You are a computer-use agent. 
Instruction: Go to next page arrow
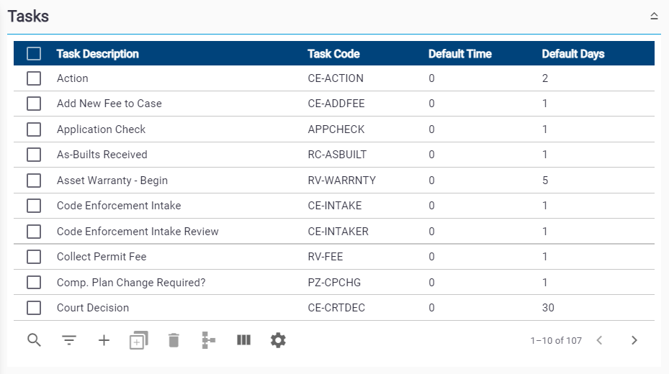(634, 340)
